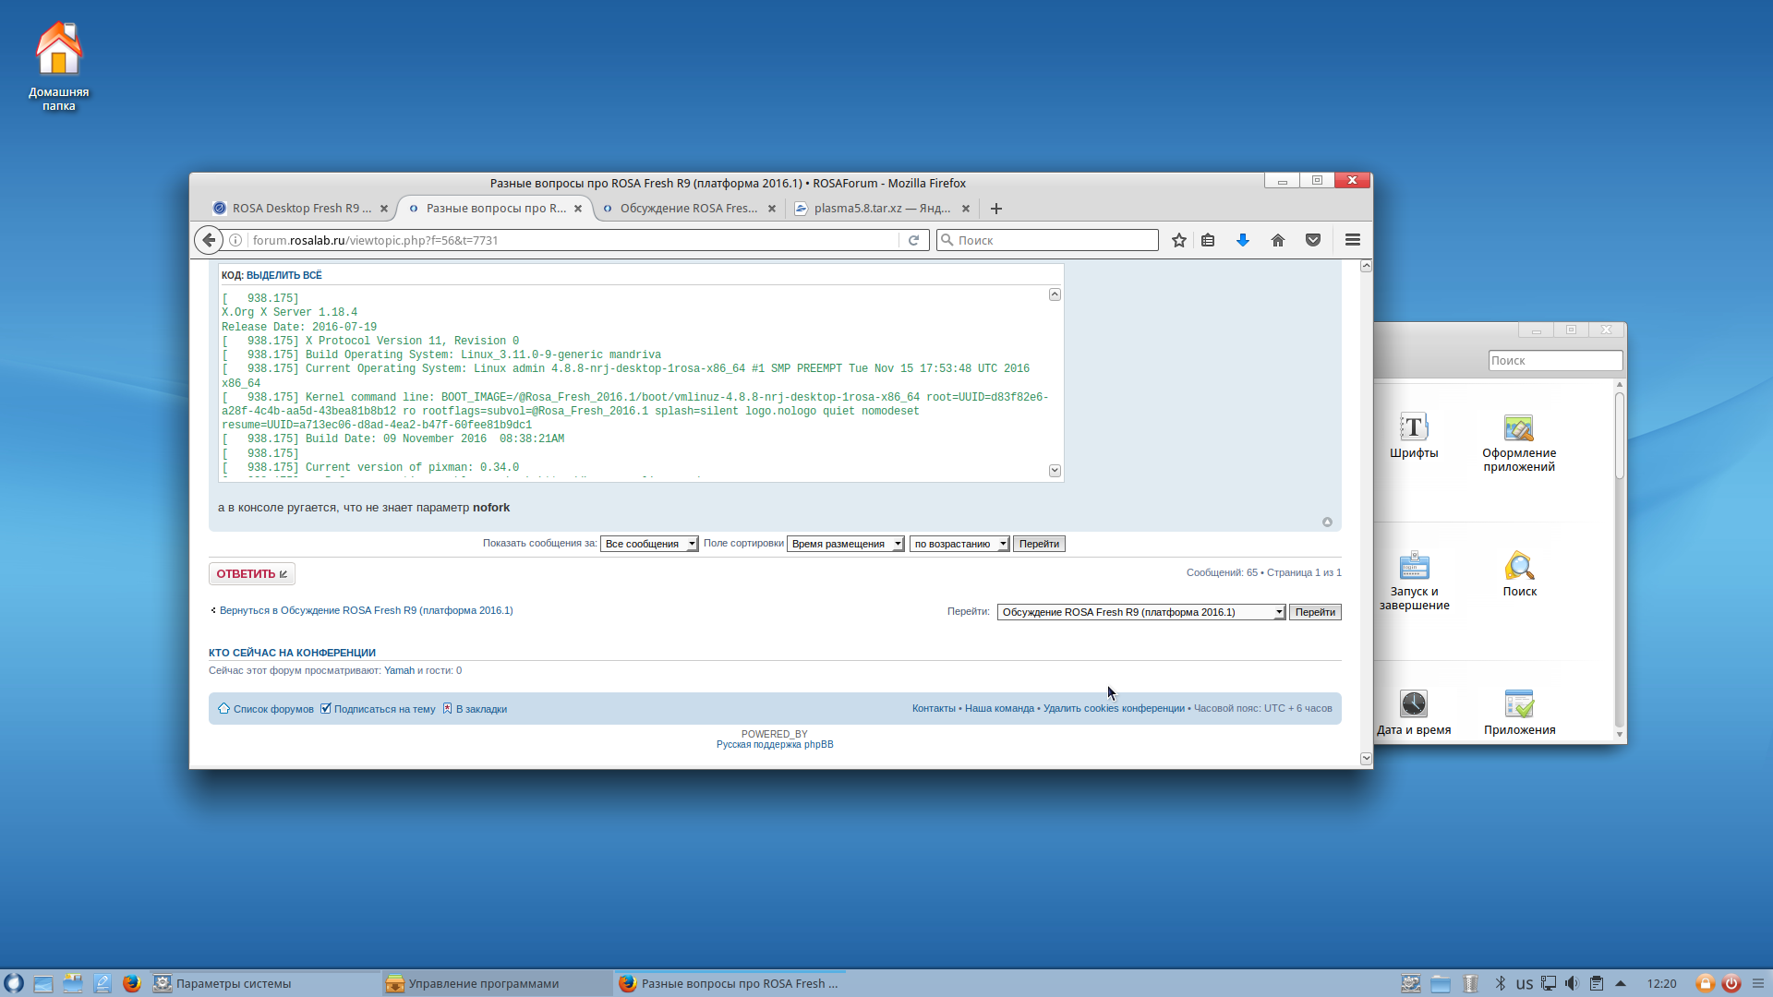
Task: Click the Домашняя папка desktop icon
Action: [x=58, y=49]
